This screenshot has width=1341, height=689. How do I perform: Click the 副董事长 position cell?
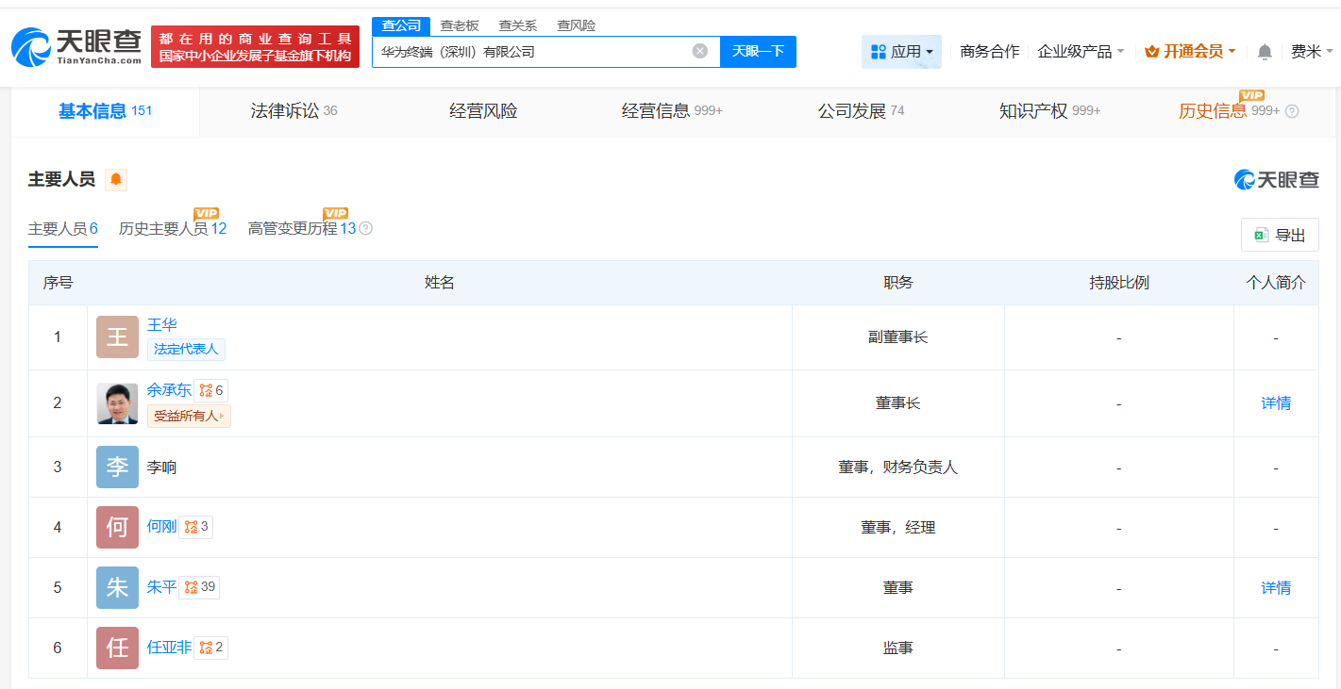click(898, 337)
